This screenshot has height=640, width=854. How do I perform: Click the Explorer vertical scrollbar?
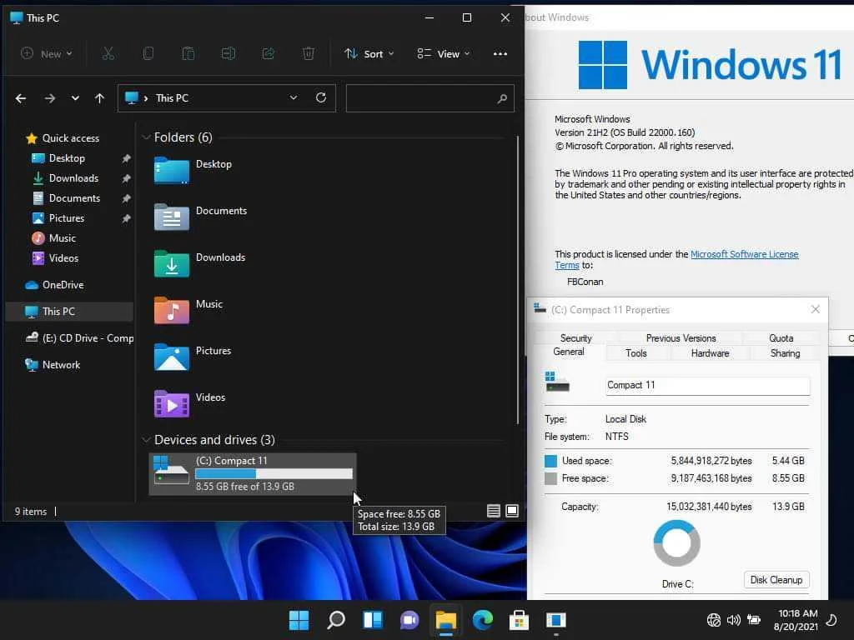click(x=517, y=280)
